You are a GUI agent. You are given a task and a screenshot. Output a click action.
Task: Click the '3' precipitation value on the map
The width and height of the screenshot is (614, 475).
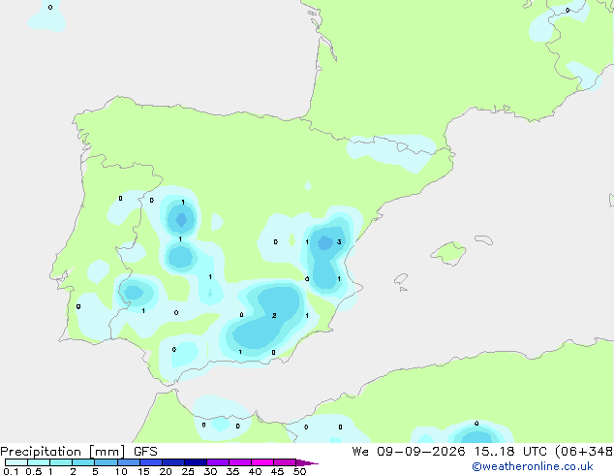339,241
